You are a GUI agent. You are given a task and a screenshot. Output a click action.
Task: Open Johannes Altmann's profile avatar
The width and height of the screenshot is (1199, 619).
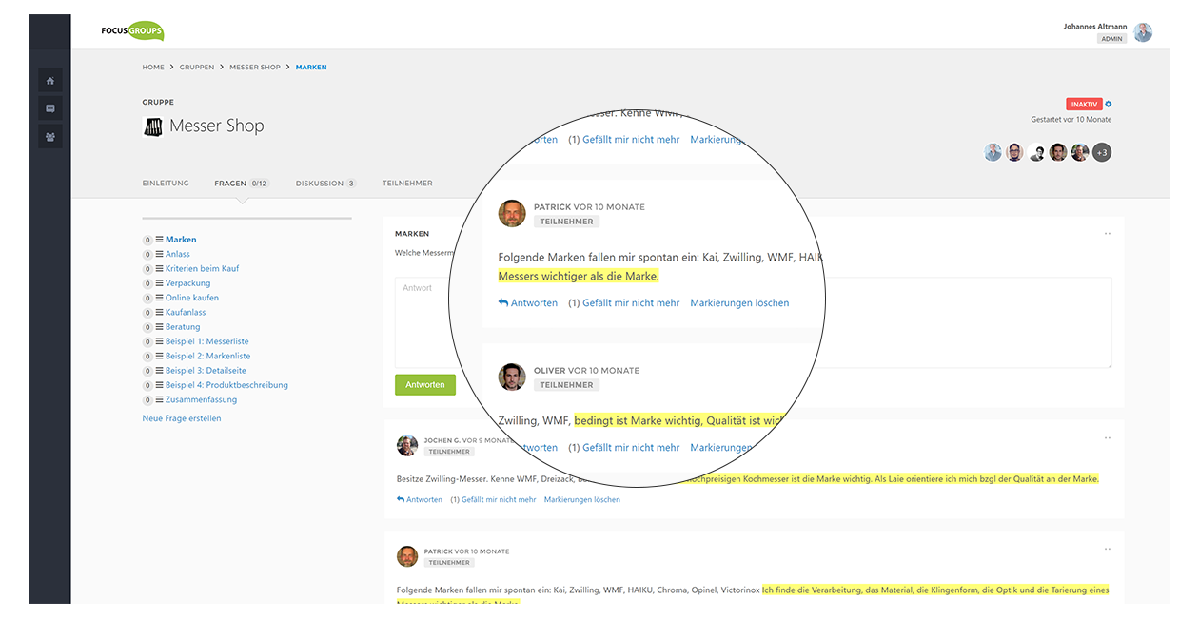1143,32
